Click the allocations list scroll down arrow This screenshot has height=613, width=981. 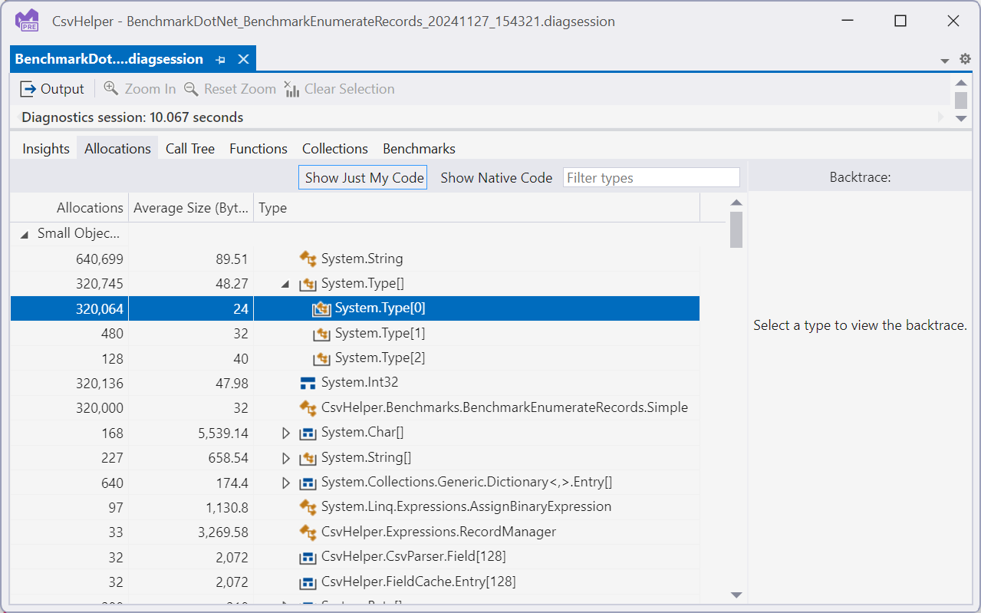point(736,595)
